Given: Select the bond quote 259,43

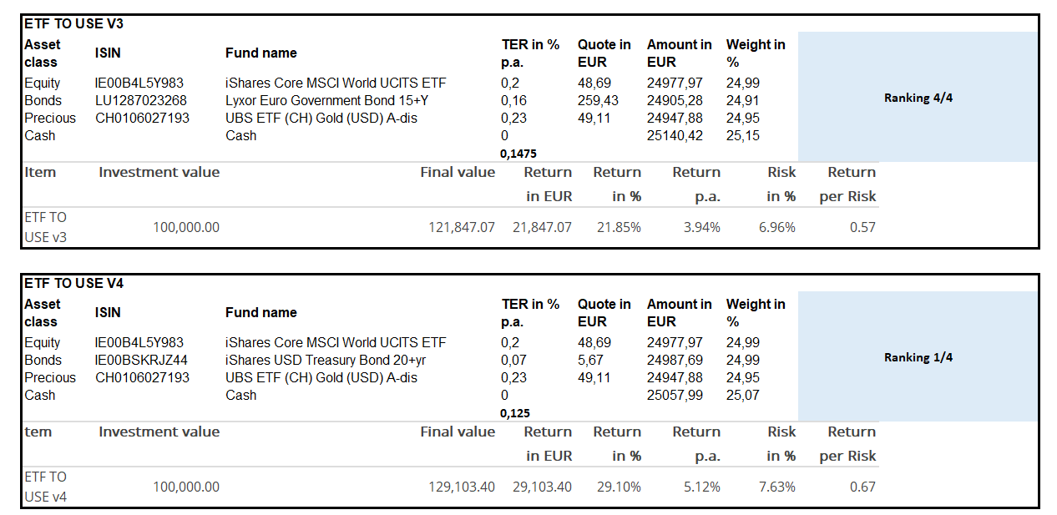Looking at the screenshot, I should [x=599, y=101].
